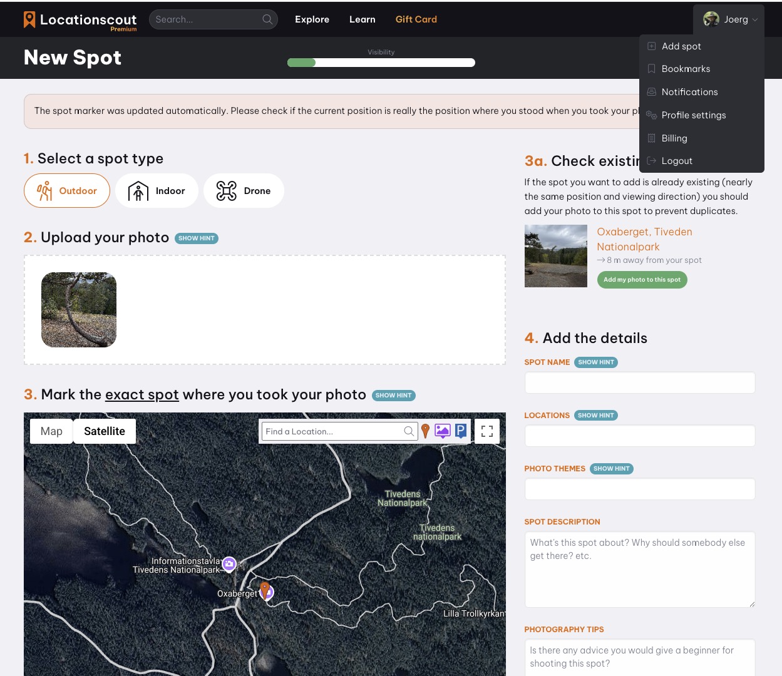Click the Notifications inbox icon

[651, 92]
